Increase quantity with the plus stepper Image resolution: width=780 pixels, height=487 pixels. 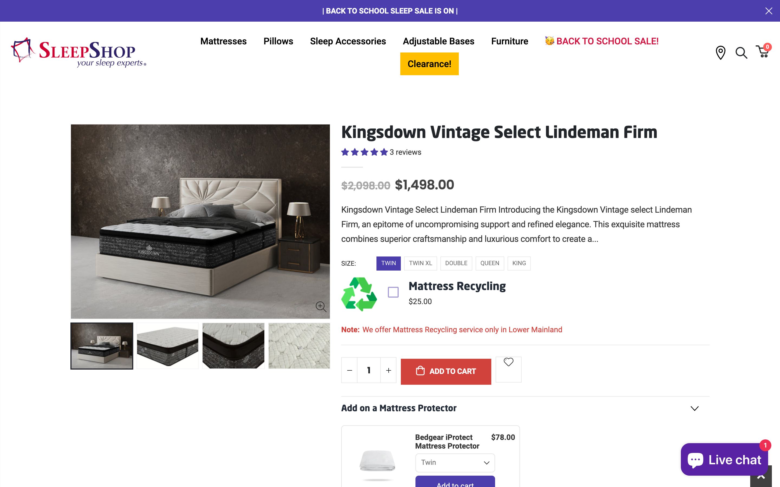(x=388, y=370)
